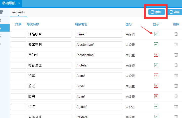The height and width of the screenshot is (118, 182).
Task: Enable display for 目的地 row
Action: pos(156,55)
